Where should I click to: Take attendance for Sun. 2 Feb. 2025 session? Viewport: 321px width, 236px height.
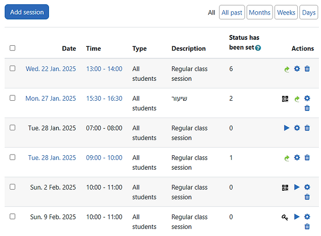tap(297, 187)
